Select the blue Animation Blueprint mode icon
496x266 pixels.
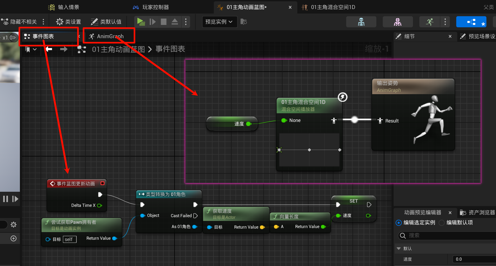click(x=471, y=22)
